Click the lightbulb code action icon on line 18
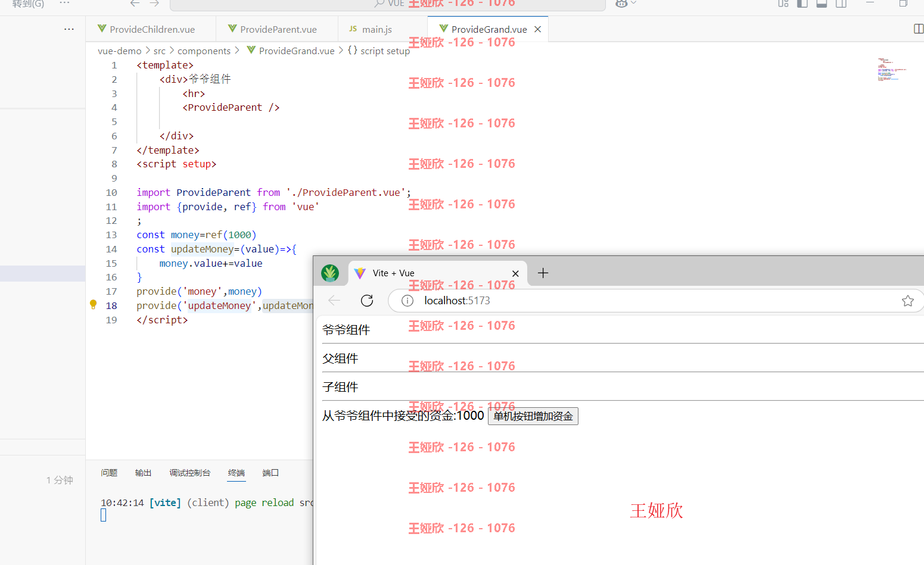The height and width of the screenshot is (565, 924). point(93,304)
